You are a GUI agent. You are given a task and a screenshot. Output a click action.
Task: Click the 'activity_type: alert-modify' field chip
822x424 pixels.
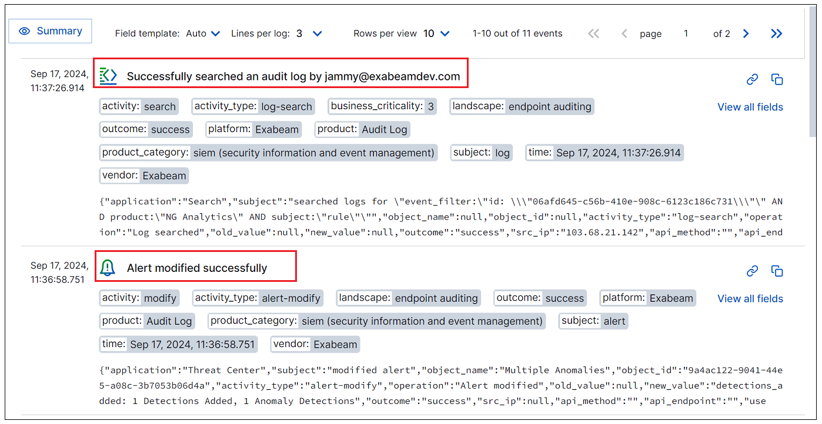pyautogui.click(x=258, y=298)
